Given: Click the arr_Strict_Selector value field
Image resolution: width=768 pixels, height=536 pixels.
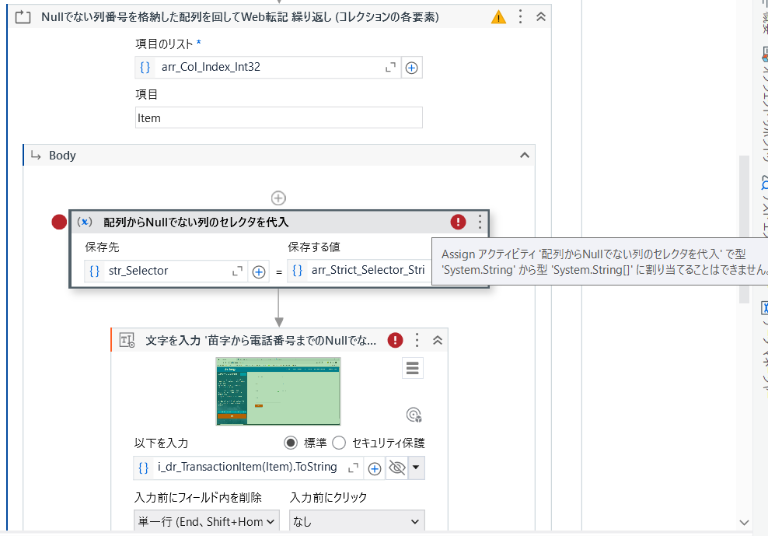Looking at the screenshot, I should (x=360, y=270).
